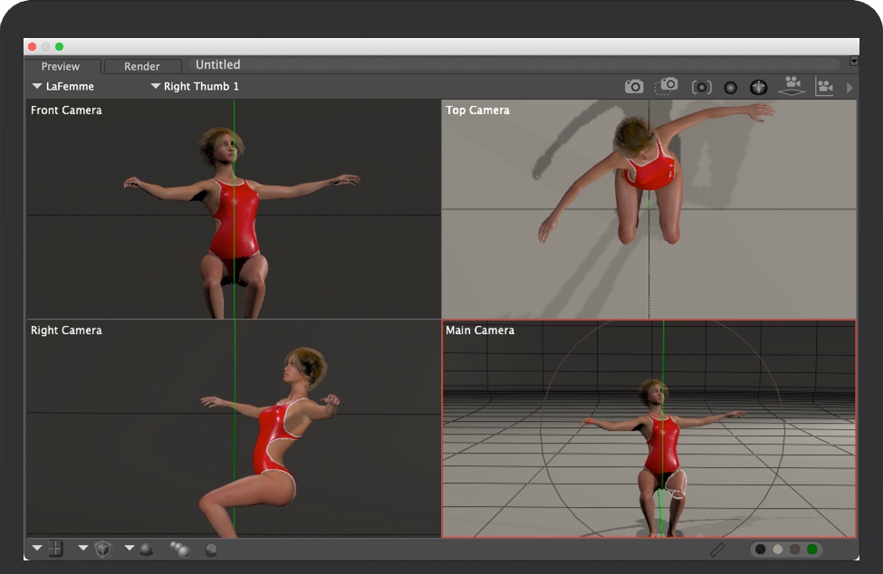Click the movie camera over ground plane icon
Screen dimensions: 883x574
[x=792, y=86]
